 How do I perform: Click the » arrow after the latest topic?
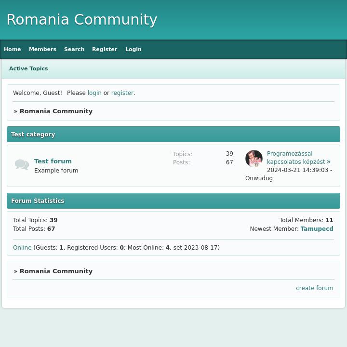tap(329, 162)
